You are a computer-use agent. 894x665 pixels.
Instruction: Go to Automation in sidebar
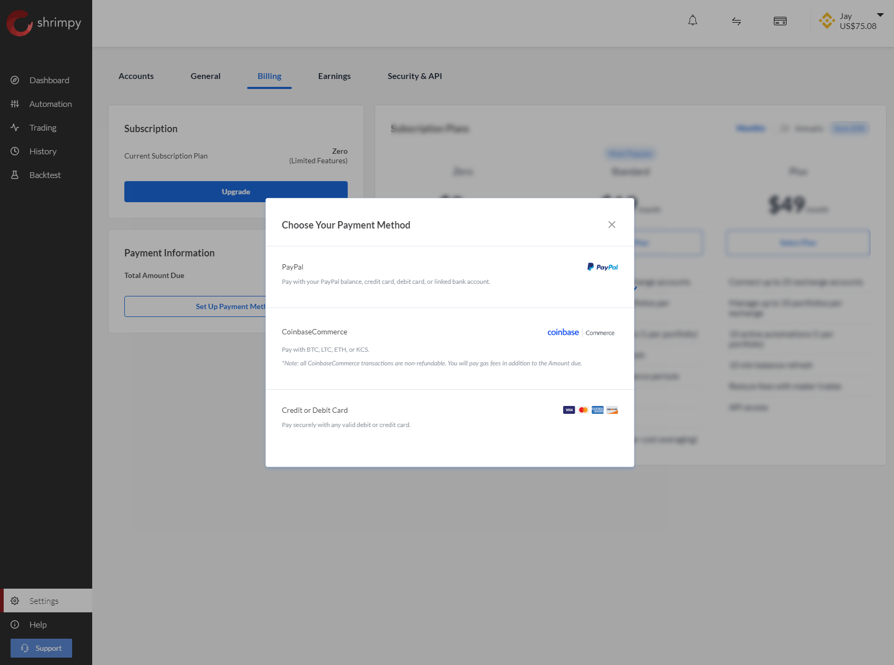[46, 104]
